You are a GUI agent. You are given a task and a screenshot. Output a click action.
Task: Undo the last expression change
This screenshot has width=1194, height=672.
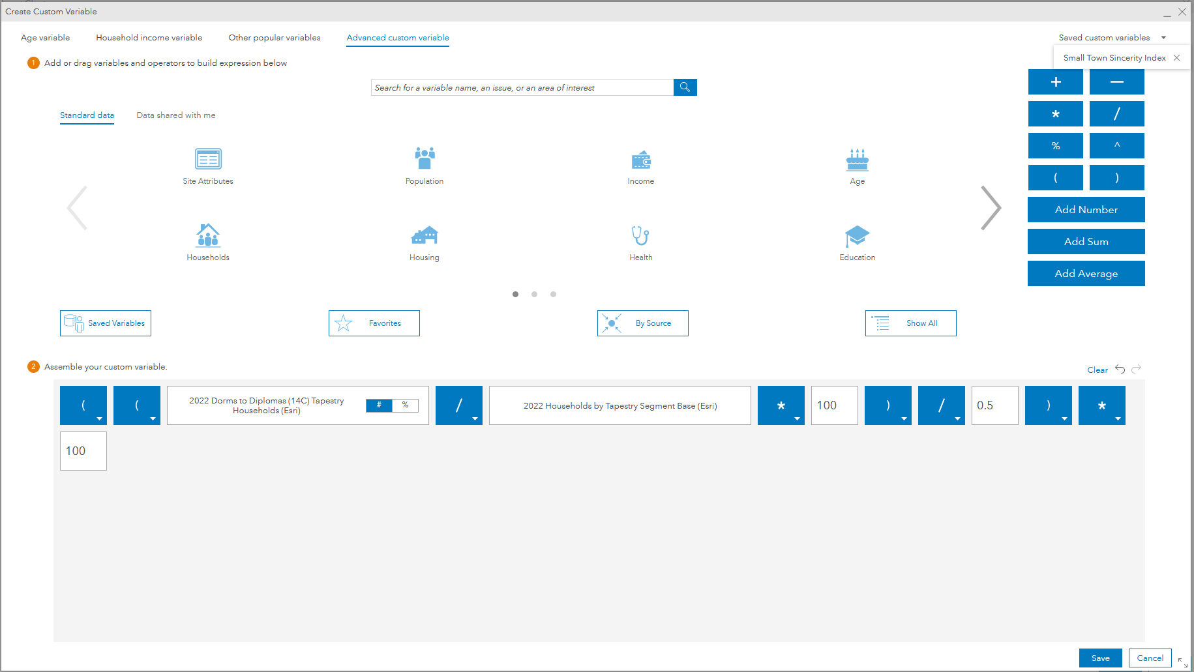(1120, 369)
